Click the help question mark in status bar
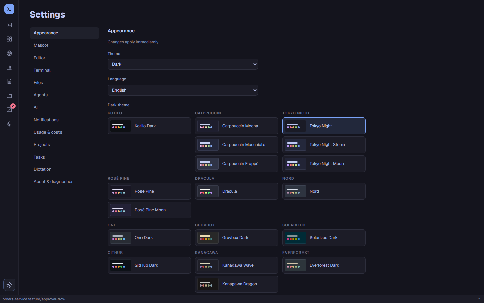Viewport: 484px width, 303px height. point(479,299)
